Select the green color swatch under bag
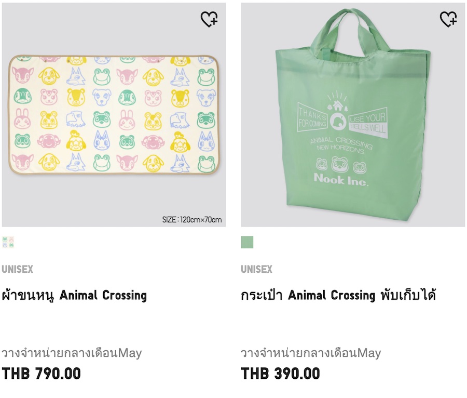 pyautogui.click(x=247, y=242)
